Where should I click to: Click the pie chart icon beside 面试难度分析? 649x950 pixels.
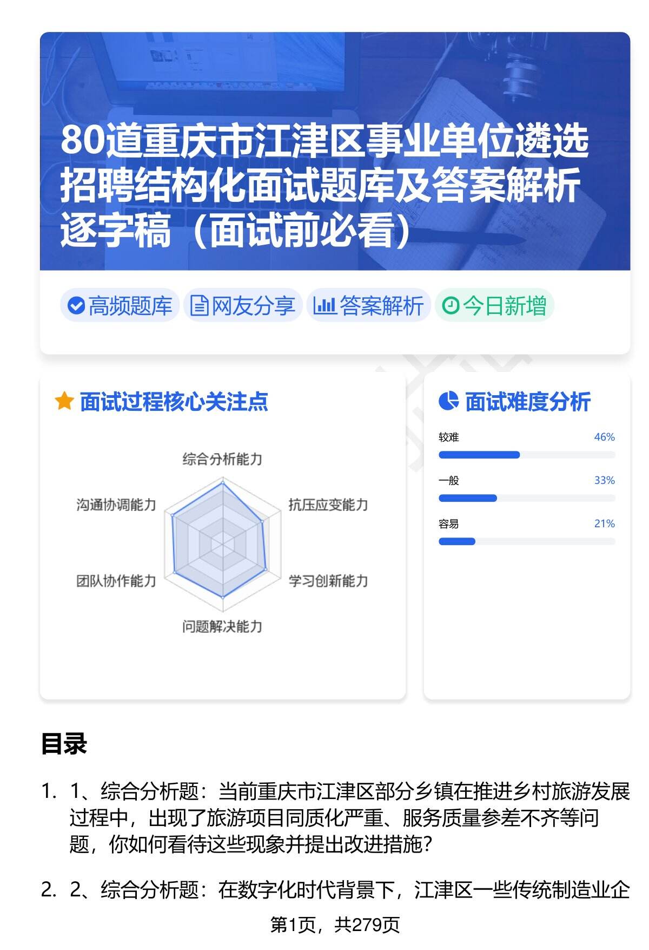[x=448, y=402]
